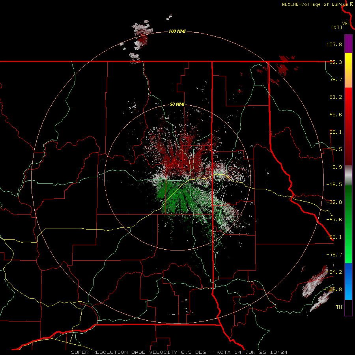Click the 76.7 velocity scale value
Viewport: 355px width, 355px height.
pyautogui.click(x=336, y=79)
